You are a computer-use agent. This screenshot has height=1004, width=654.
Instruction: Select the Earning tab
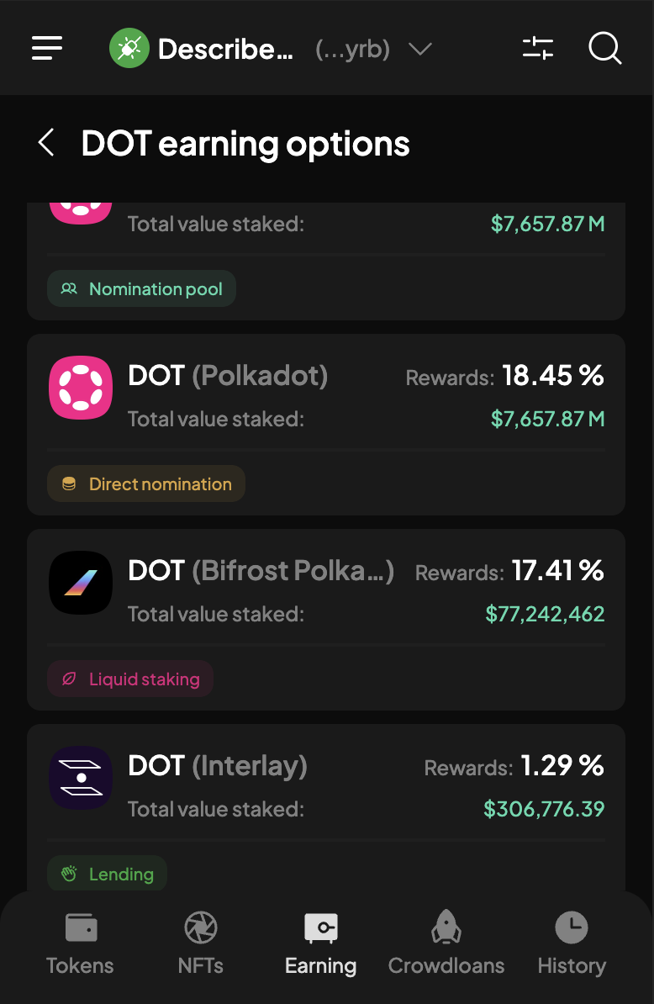pos(320,943)
